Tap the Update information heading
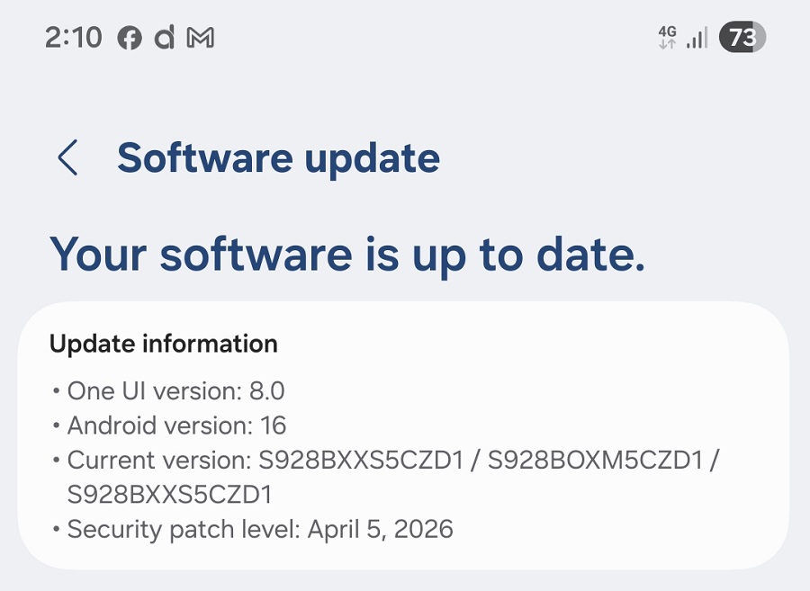This screenshot has width=810, height=591. coord(164,344)
